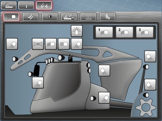Toggle lower rear work light button

(150, 85)
